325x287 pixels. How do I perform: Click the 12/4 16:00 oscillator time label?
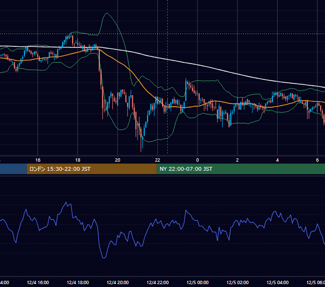38,283
